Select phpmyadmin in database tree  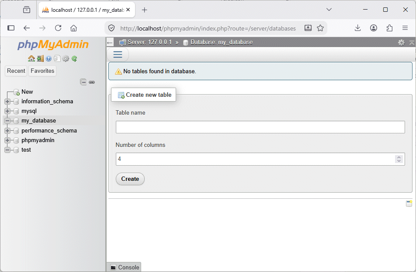(38, 140)
